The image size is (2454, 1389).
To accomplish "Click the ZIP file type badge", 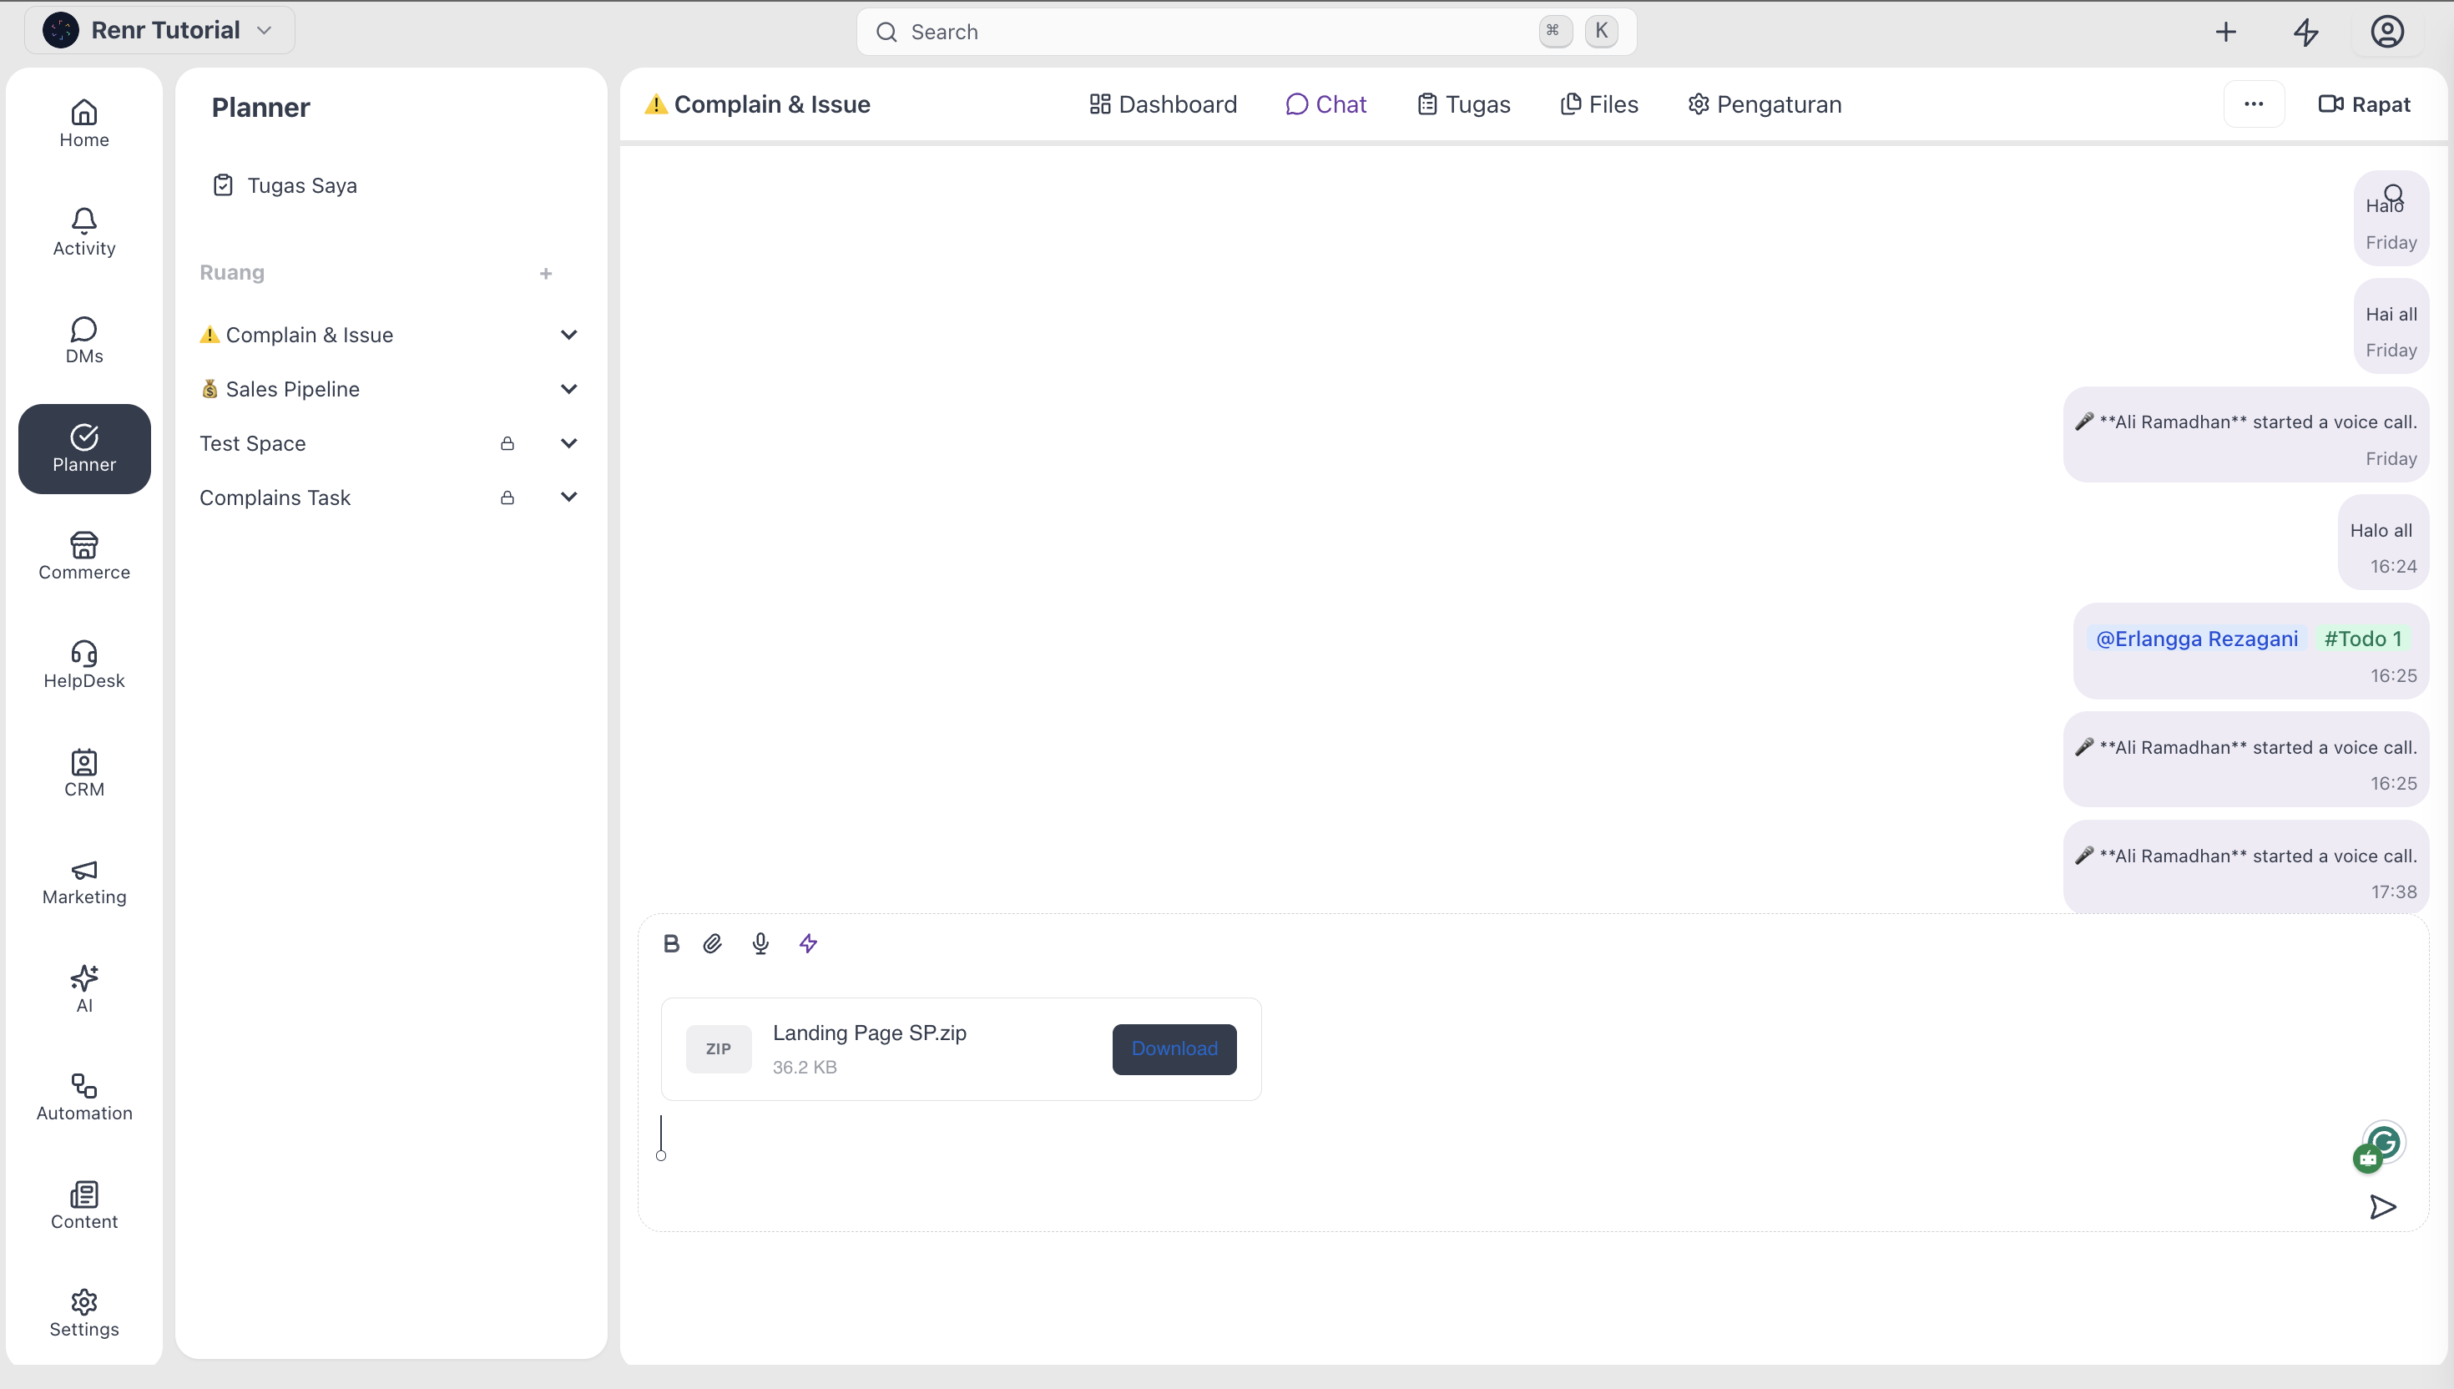I will click(718, 1048).
